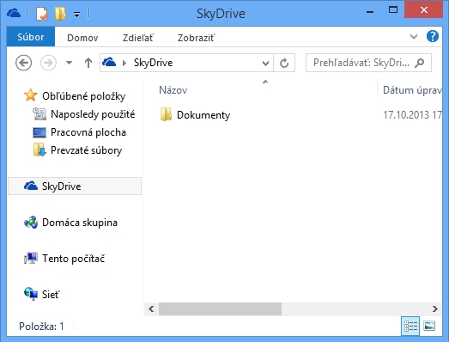Switch to Details view in status bar
The height and width of the screenshot is (342, 449).
[410, 326]
